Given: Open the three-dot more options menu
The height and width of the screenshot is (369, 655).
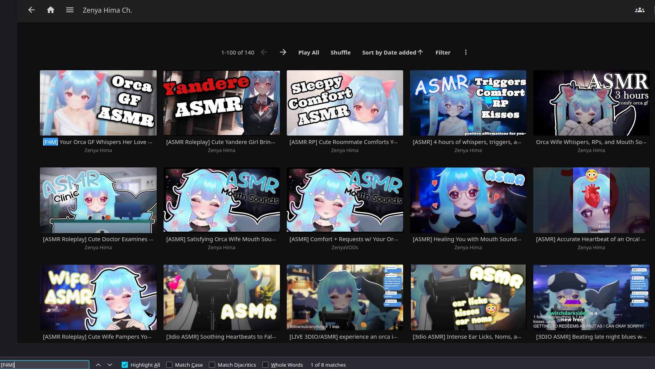Looking at the screenshot, I should click(466, 52).
